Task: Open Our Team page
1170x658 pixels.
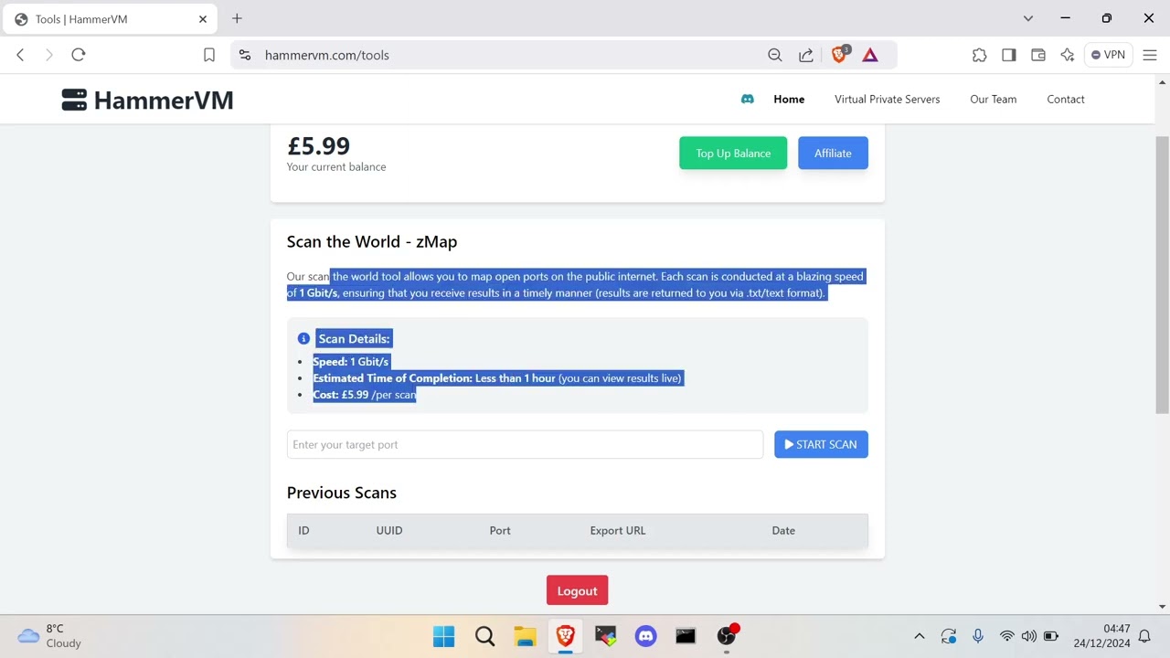Action: [x=994, y=99]
